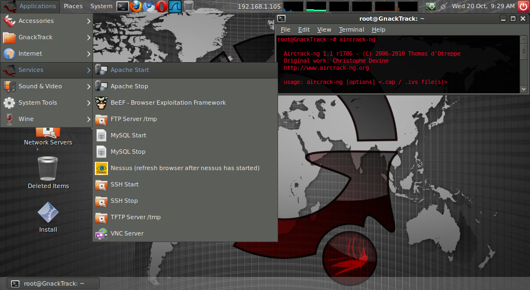The image size is (530, 290).
Task: Click the MySQL Stop database icon
Action: click(101, 152)
